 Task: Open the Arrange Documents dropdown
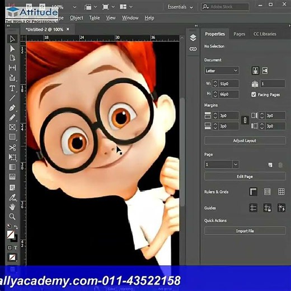coord(126,7)
